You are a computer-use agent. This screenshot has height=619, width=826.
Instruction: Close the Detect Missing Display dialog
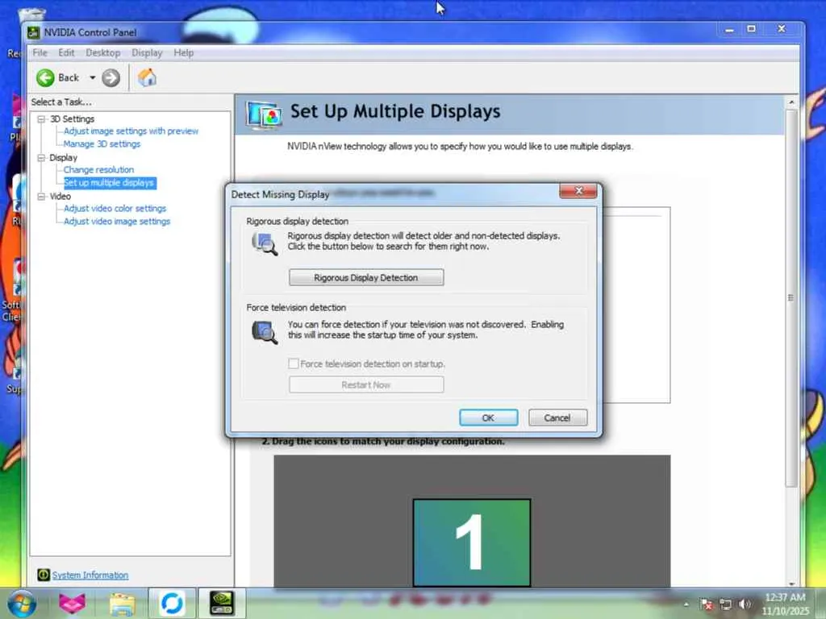(x=578, y=190)
